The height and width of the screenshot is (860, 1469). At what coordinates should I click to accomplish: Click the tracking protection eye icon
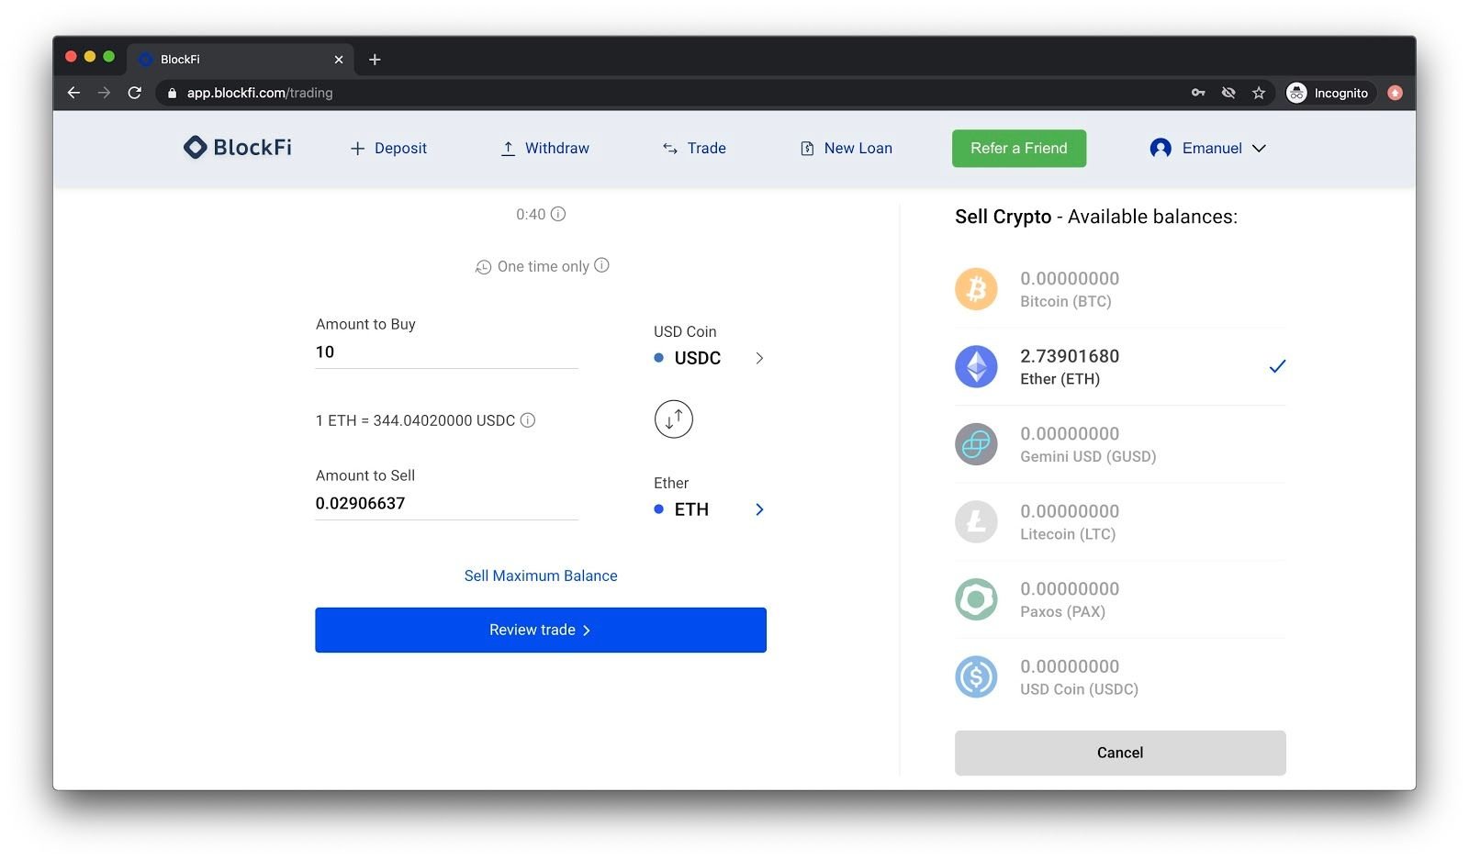click(1228, 93)
